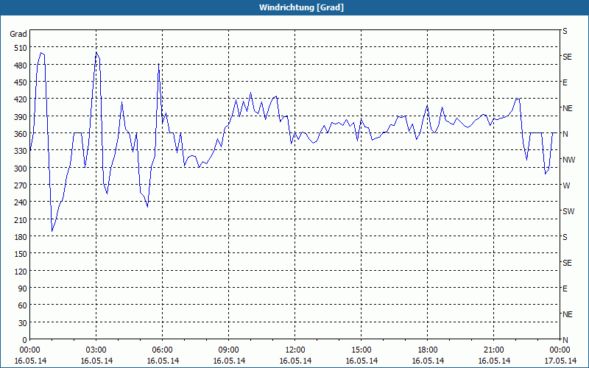
Task: Select the SW compass direction label
Action: [x=568, y=211]
